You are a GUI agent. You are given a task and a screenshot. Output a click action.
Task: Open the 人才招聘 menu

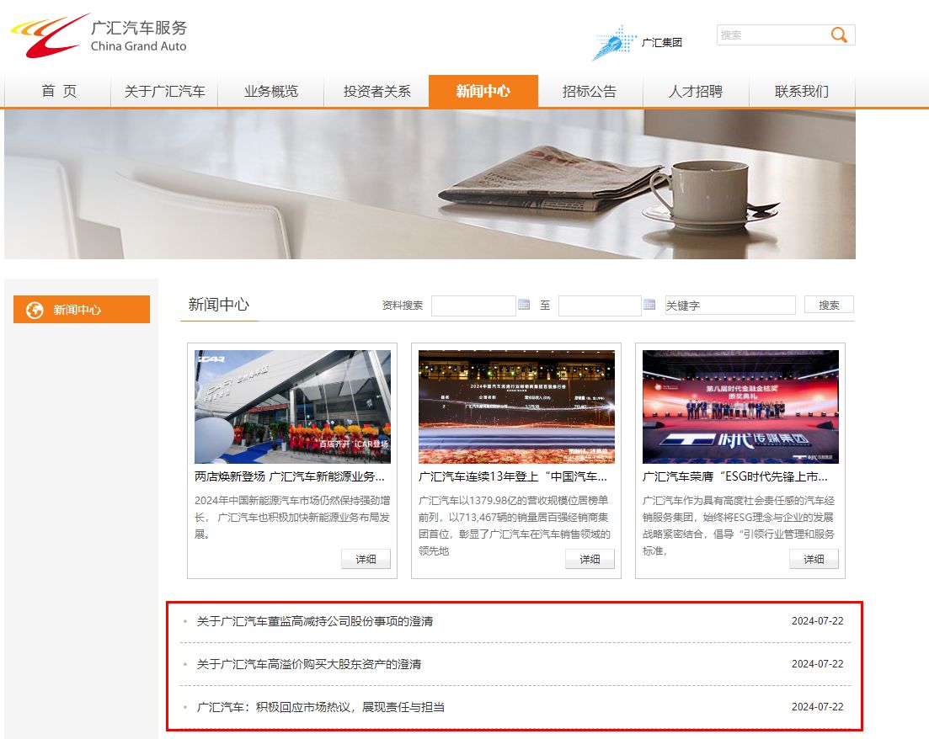pyautogui.click(x=696, y=91)
